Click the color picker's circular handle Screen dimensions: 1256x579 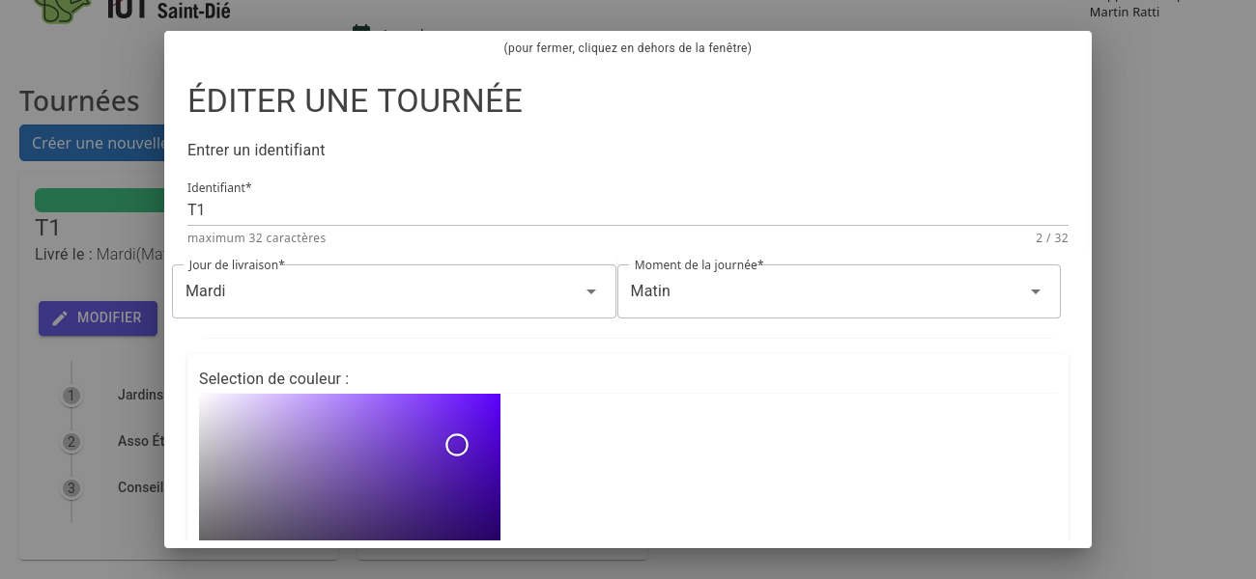pyautogui.click(x=457, y=445)
